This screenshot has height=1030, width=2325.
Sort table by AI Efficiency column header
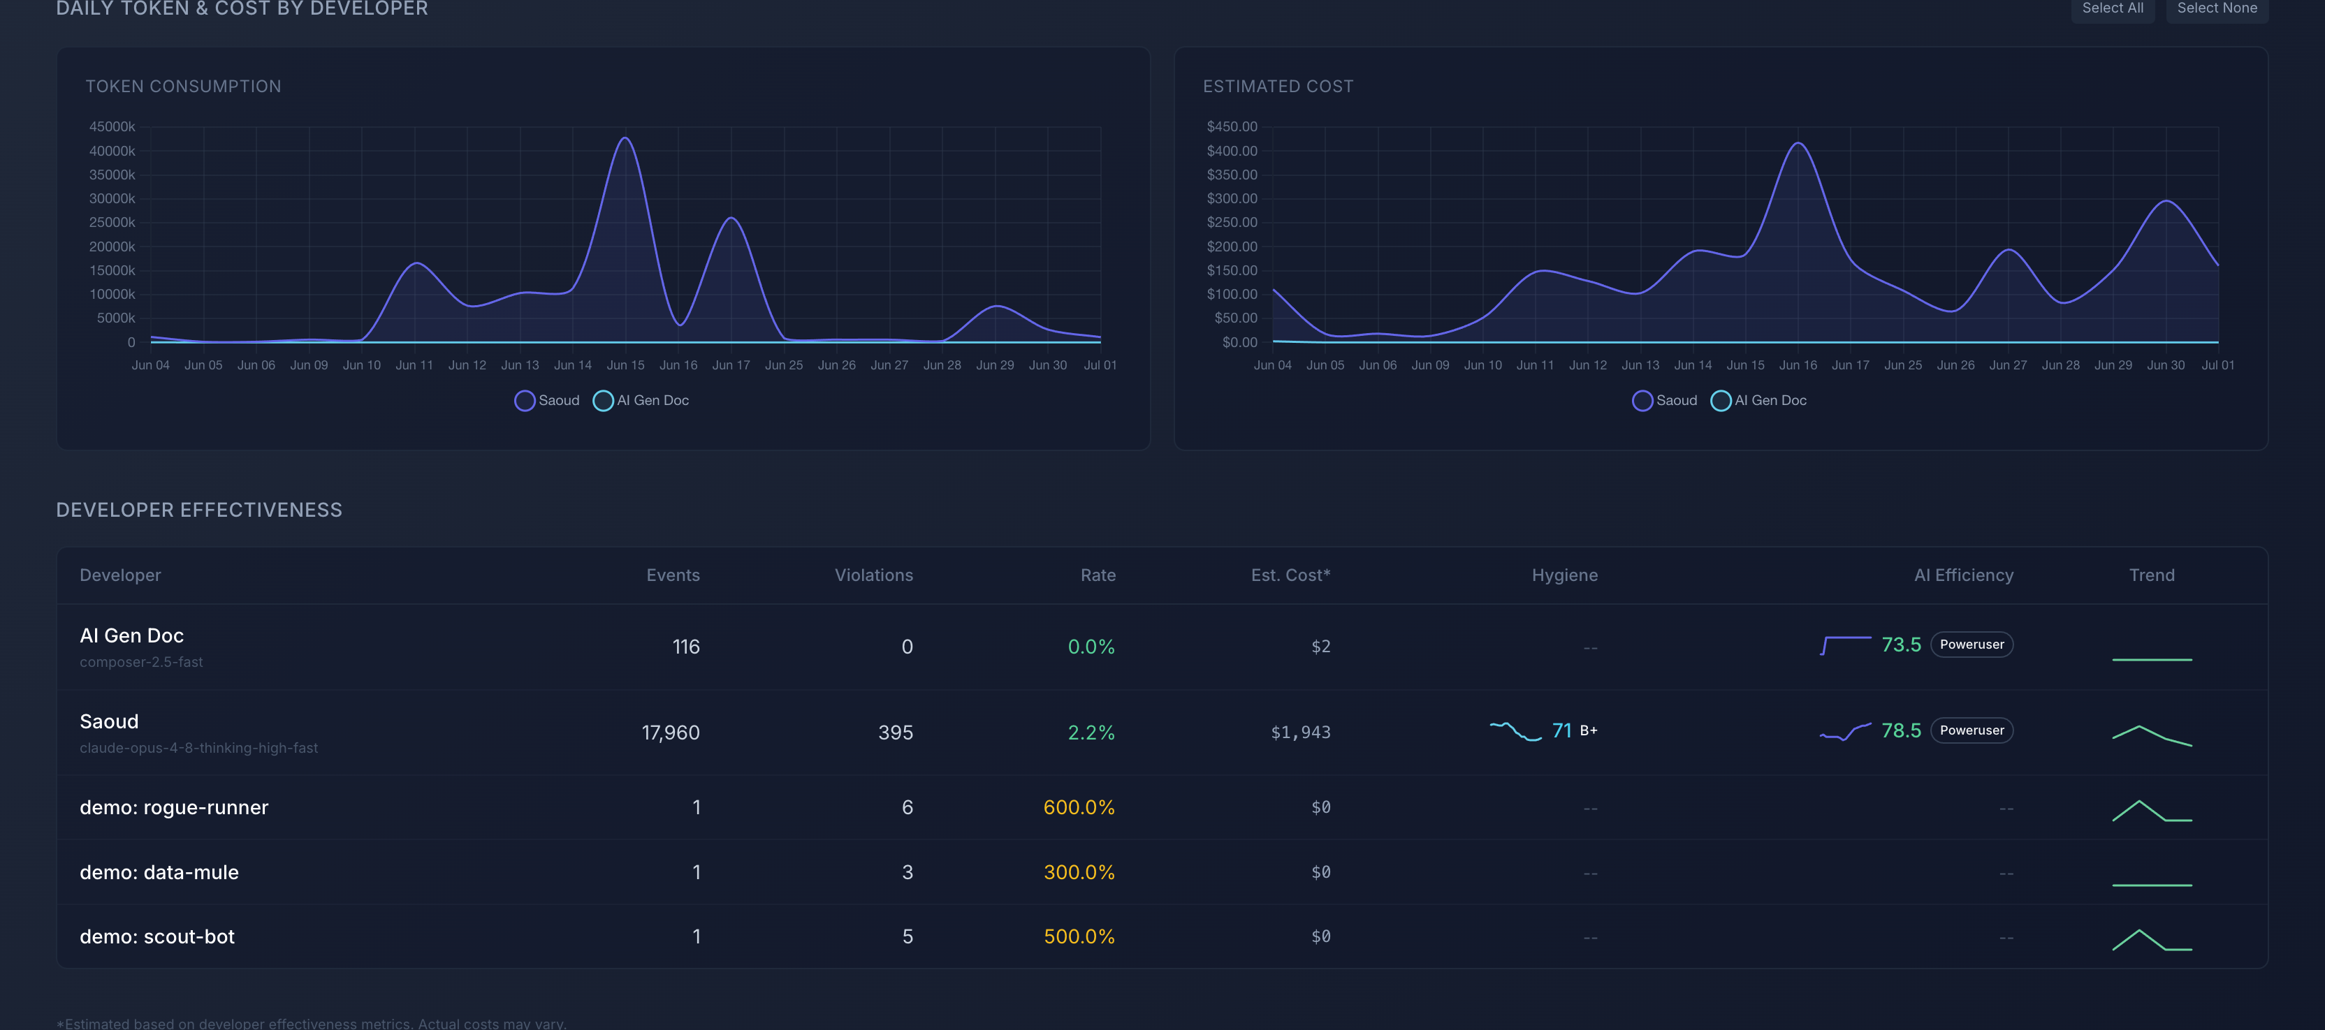tap(1964, 575)
